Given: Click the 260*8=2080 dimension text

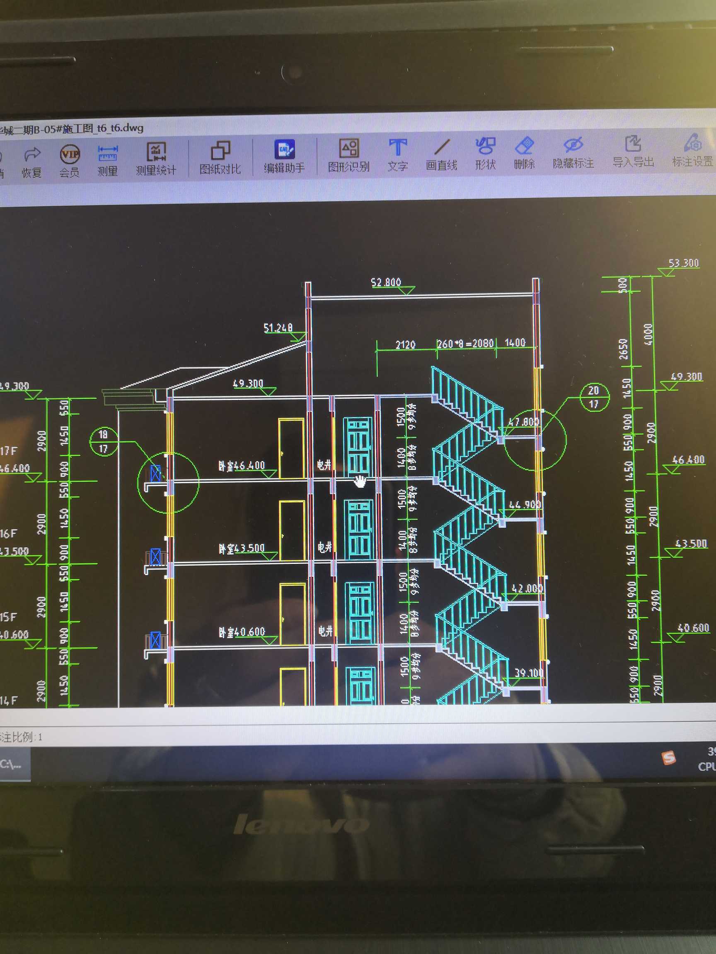Looking at the screenshot, I should click(465, 344).
